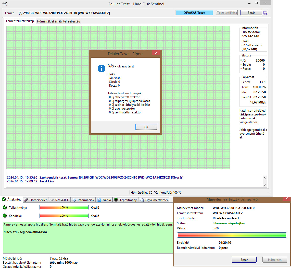Click the LBA szektorok value 625 142 448

[x=250, y=36]
